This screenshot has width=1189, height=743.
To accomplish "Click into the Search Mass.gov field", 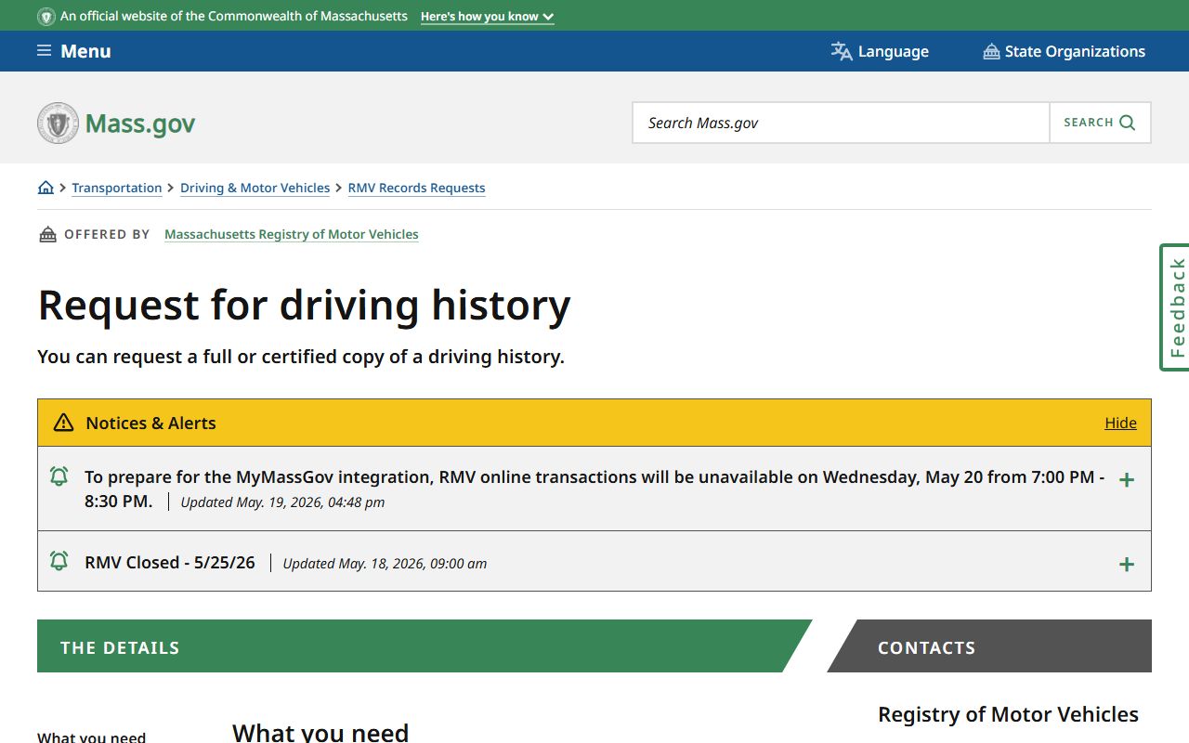I will pyautogui.click(x=841, y=123).
